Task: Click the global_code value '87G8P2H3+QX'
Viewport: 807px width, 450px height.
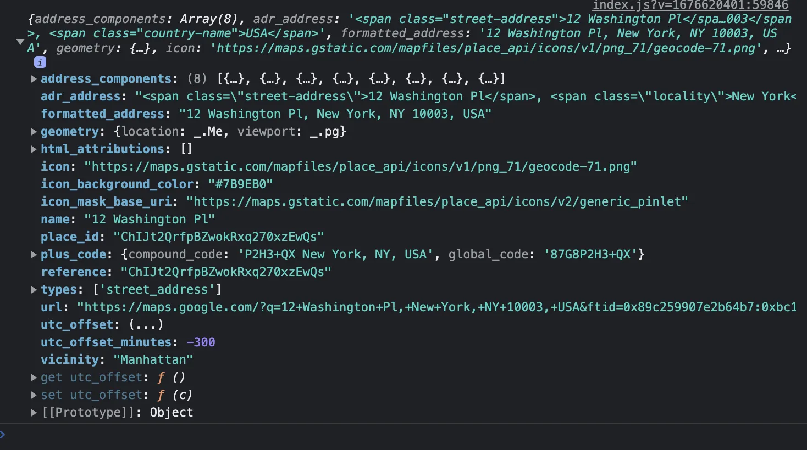Action: [x=590, y=255]
